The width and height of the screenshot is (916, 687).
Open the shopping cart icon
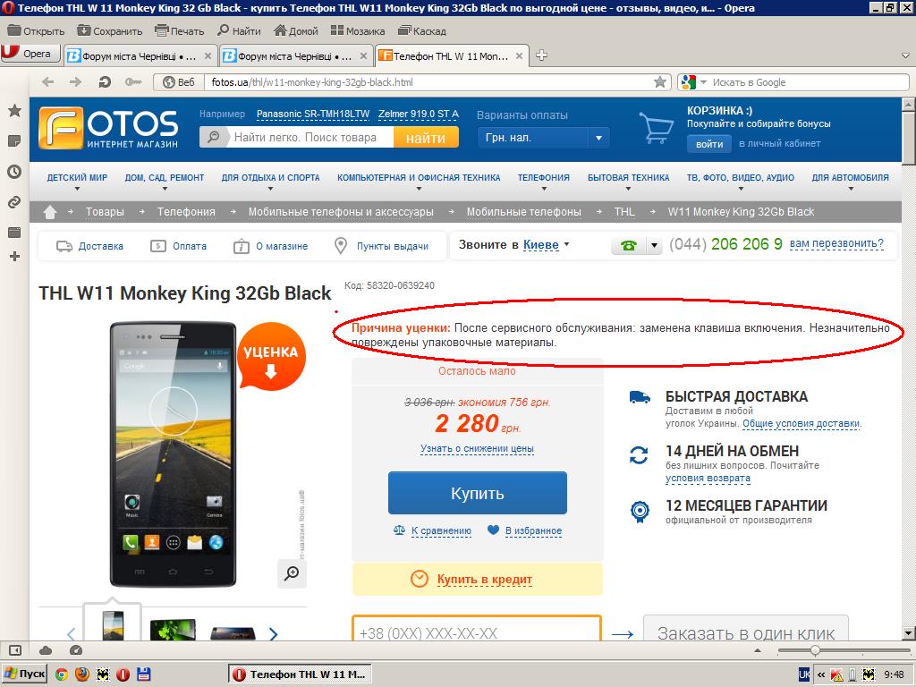point(657,129)
